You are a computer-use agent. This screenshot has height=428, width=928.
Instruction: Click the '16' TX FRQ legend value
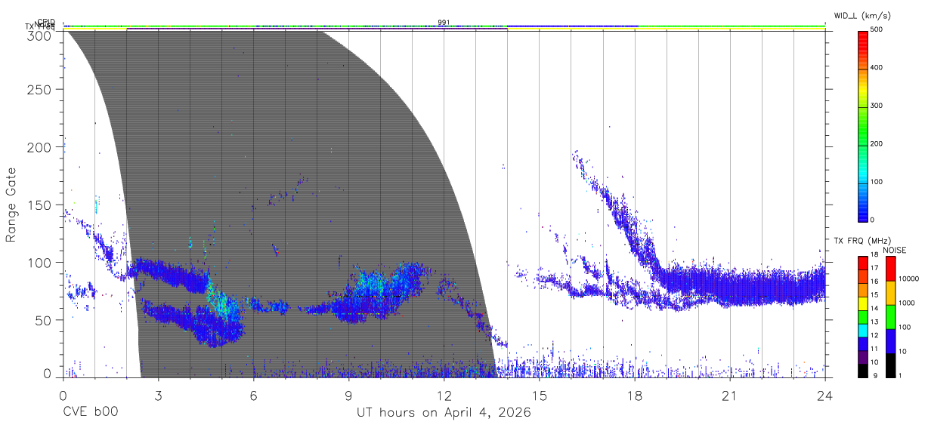click(874, 282)
